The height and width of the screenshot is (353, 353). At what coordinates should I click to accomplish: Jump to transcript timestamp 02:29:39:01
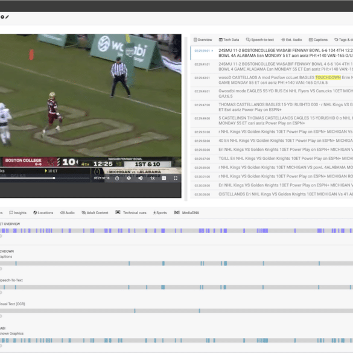(202, 51)
